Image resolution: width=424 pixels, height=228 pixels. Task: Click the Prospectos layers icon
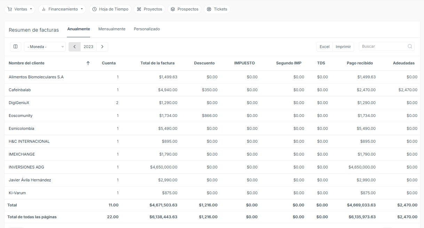[x=173, y=9]
